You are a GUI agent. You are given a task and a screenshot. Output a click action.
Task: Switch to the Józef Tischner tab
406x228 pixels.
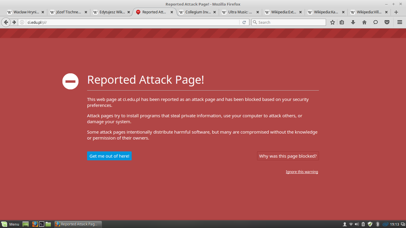66,12
